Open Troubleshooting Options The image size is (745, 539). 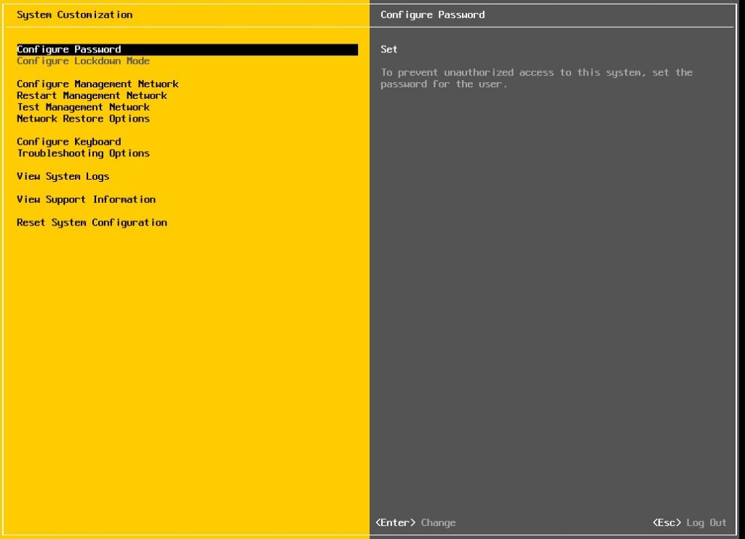pyautogui.click(x=83, y=153)
